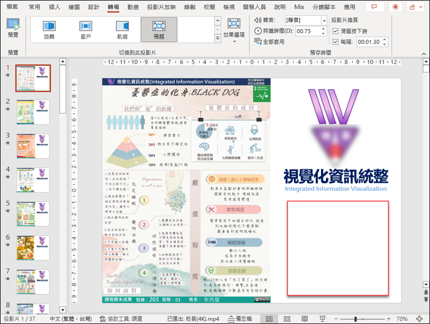Switch to the 檢視 tab

(x=229, y=7)
